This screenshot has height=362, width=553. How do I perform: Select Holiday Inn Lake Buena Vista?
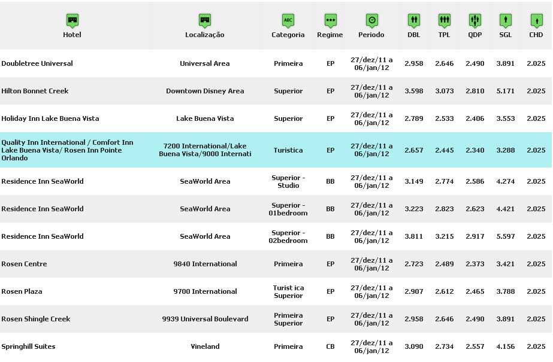(50, 118)
